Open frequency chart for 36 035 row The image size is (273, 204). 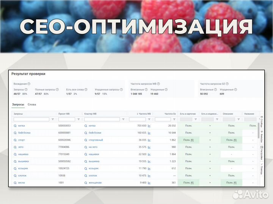[149, 140]
